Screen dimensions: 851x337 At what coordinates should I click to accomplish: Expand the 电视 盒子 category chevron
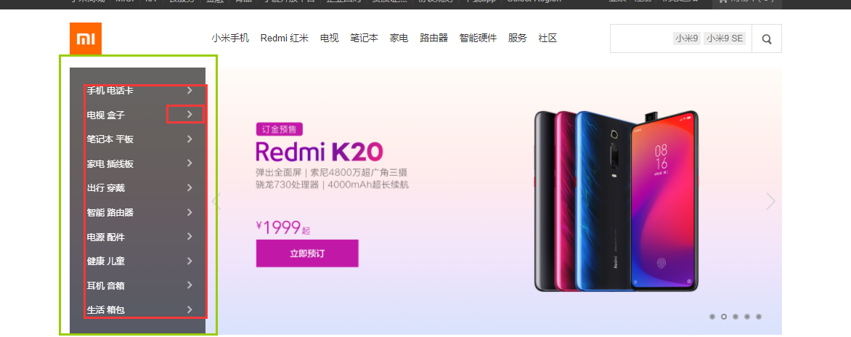click(x=190, y=115)
